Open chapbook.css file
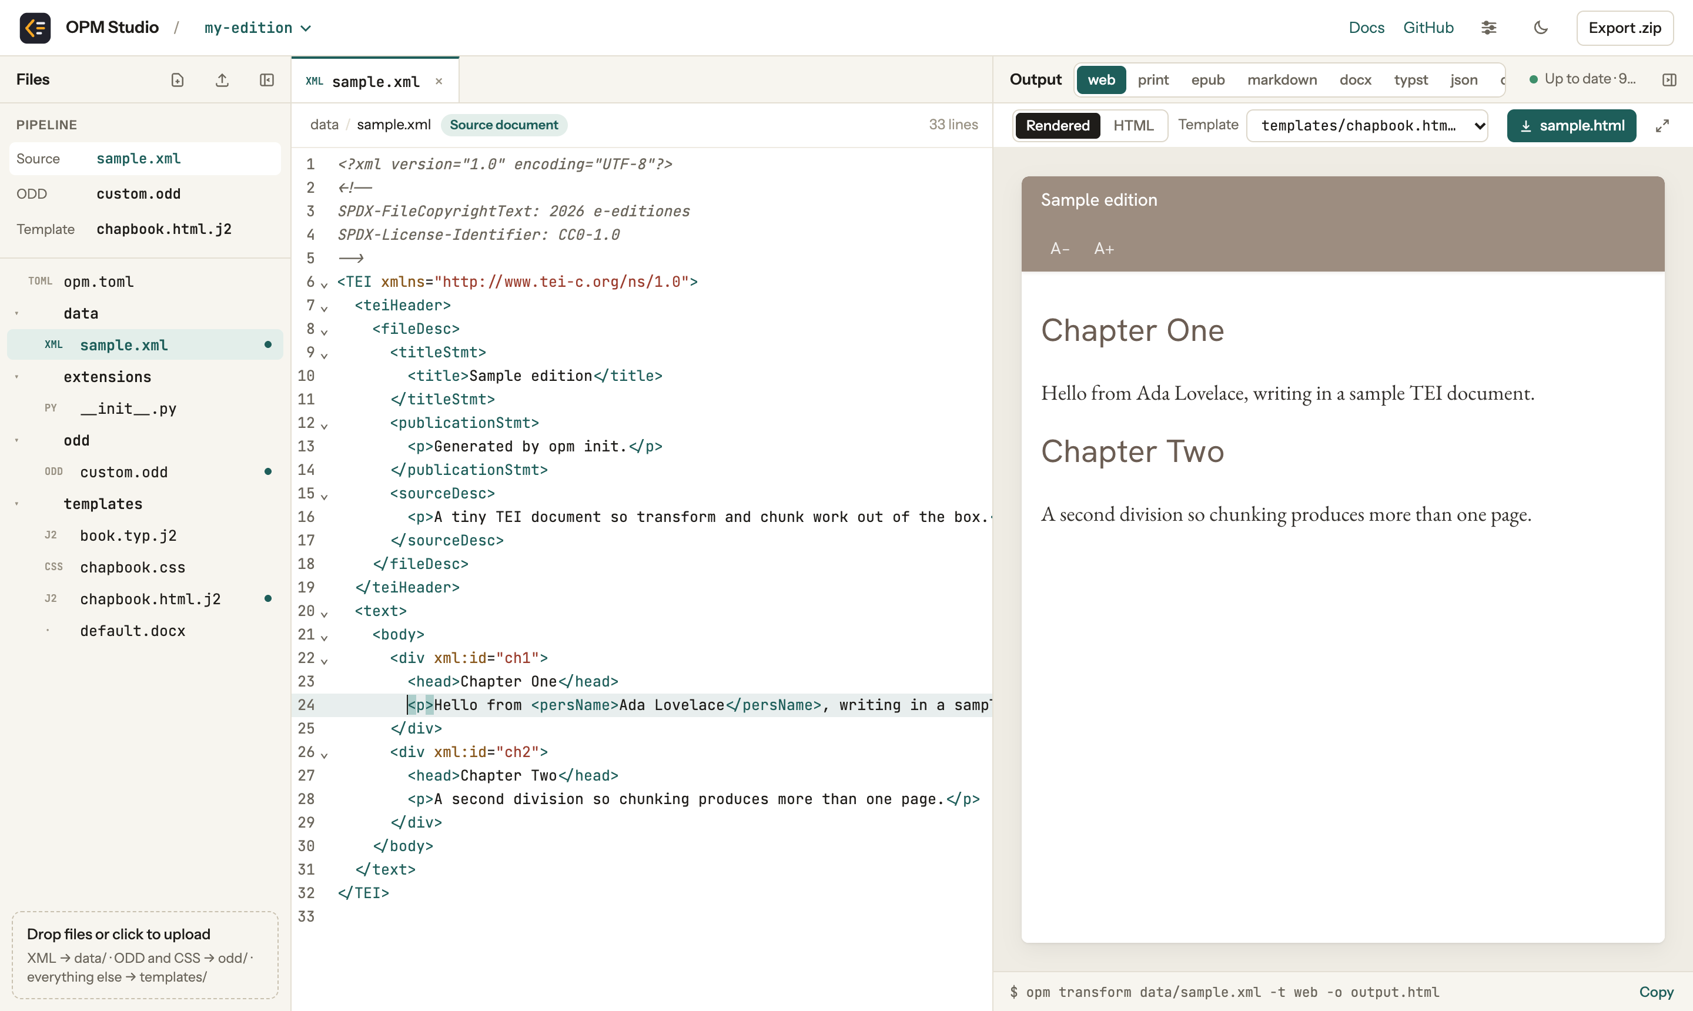The height and width of the screenshot is (1011, 1693). 145,567
